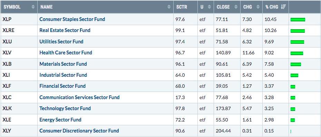Click the XLE symbol cell
Screen dimensions: 321x137
[19, 120]
